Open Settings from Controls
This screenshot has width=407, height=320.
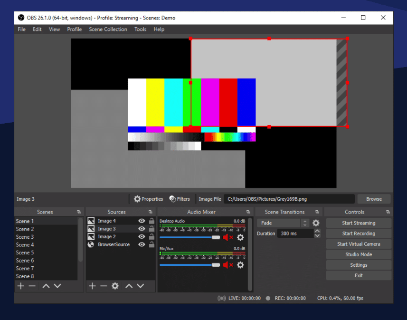(359, 265)
